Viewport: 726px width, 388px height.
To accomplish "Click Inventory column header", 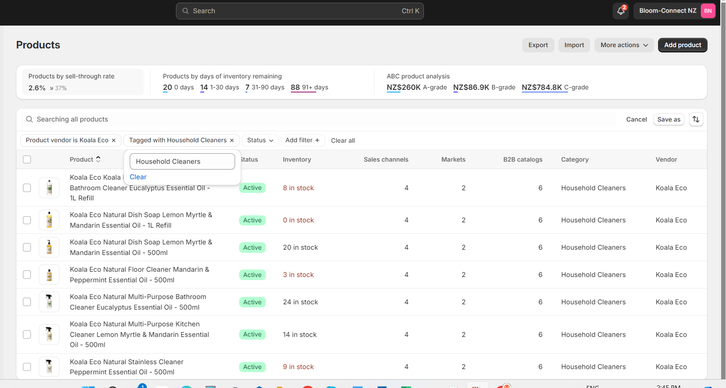I will [x=297, y=159].
